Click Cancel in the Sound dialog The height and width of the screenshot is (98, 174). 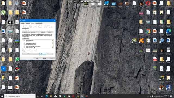44,58
